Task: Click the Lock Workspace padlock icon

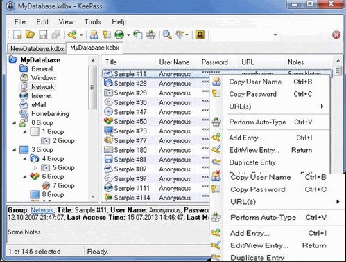Action: click(x=200, y=35)
